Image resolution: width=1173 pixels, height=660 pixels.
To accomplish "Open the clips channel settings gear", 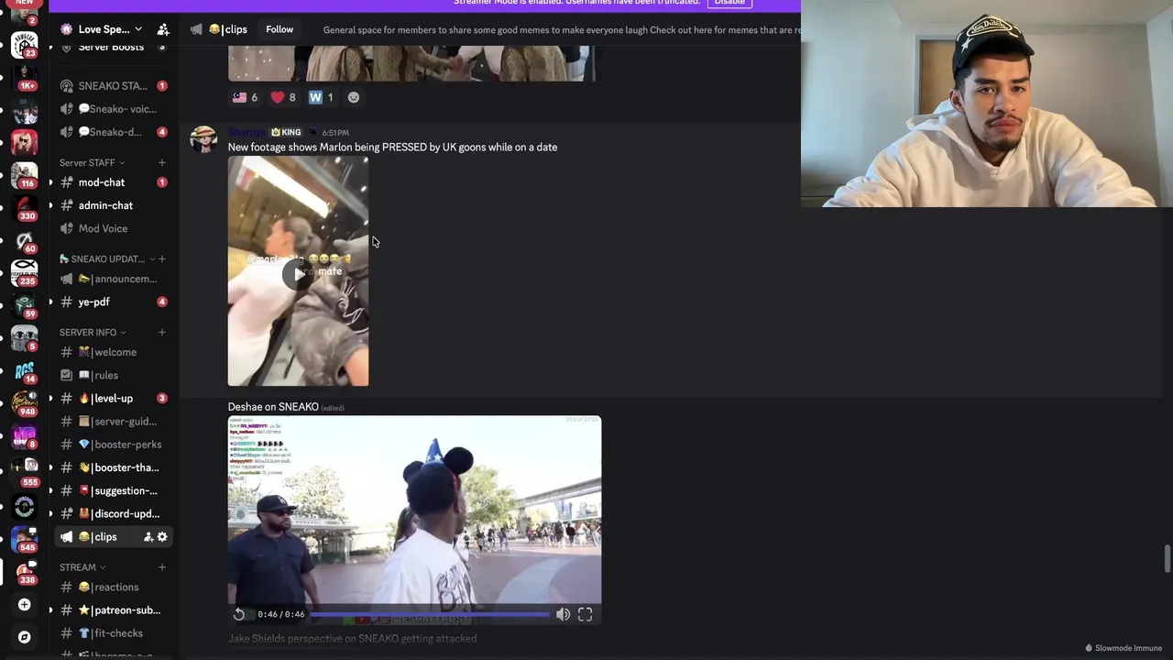I will tap(162, 537).
